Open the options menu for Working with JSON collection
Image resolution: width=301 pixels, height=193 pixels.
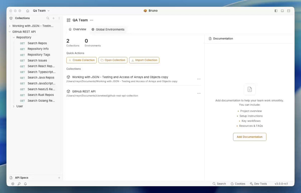pyautogui.click(x=199, y=79)
